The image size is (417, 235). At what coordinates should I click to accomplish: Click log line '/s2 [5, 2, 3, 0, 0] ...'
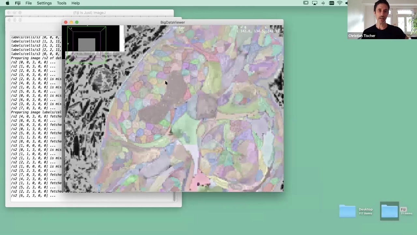33,187
